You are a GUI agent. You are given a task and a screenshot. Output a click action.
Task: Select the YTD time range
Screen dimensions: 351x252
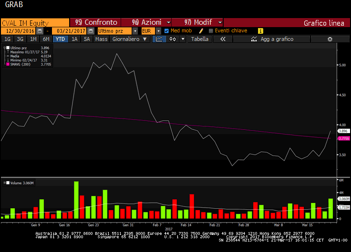[x=60, y=39]
